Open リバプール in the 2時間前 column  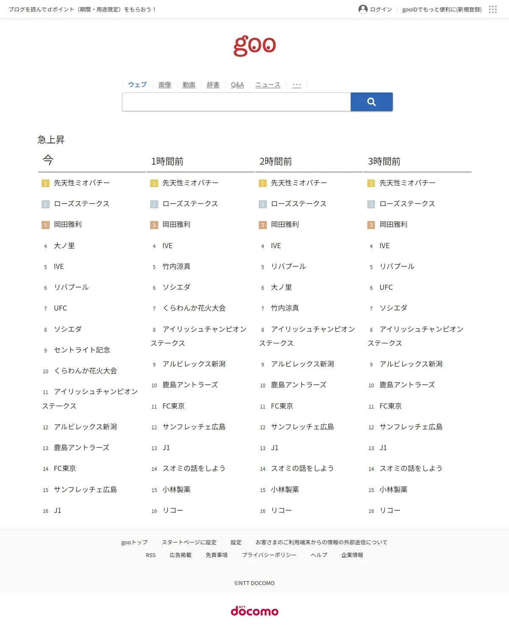pos(288,266)
